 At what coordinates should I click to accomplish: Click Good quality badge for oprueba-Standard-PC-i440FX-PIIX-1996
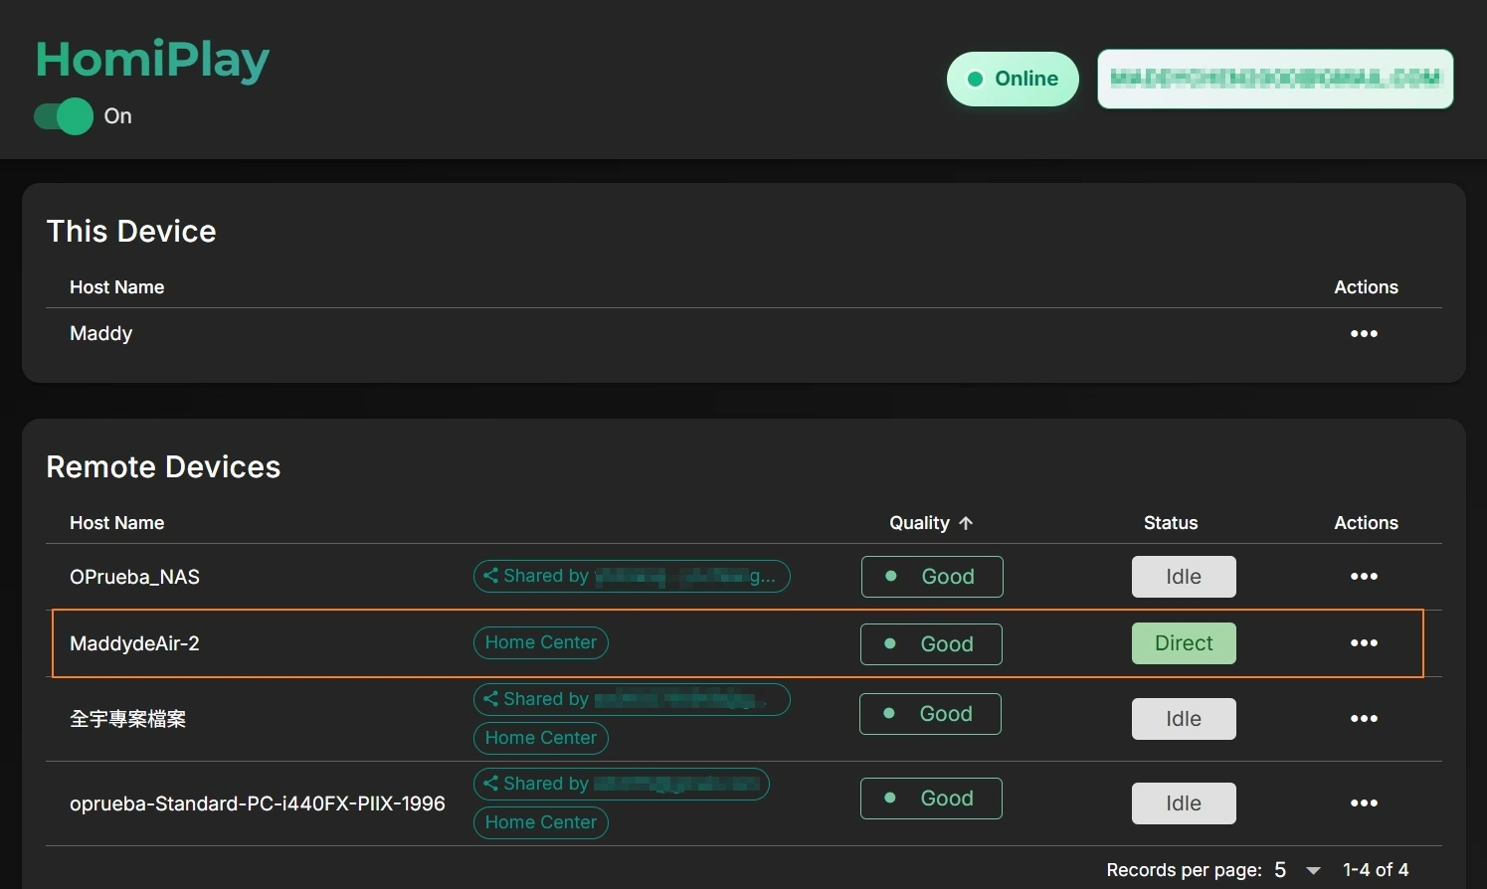point(931,799)
